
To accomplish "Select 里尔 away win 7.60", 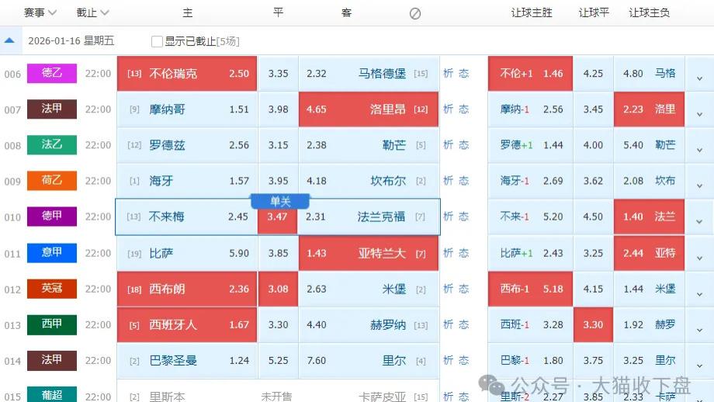I will point(369,361).
